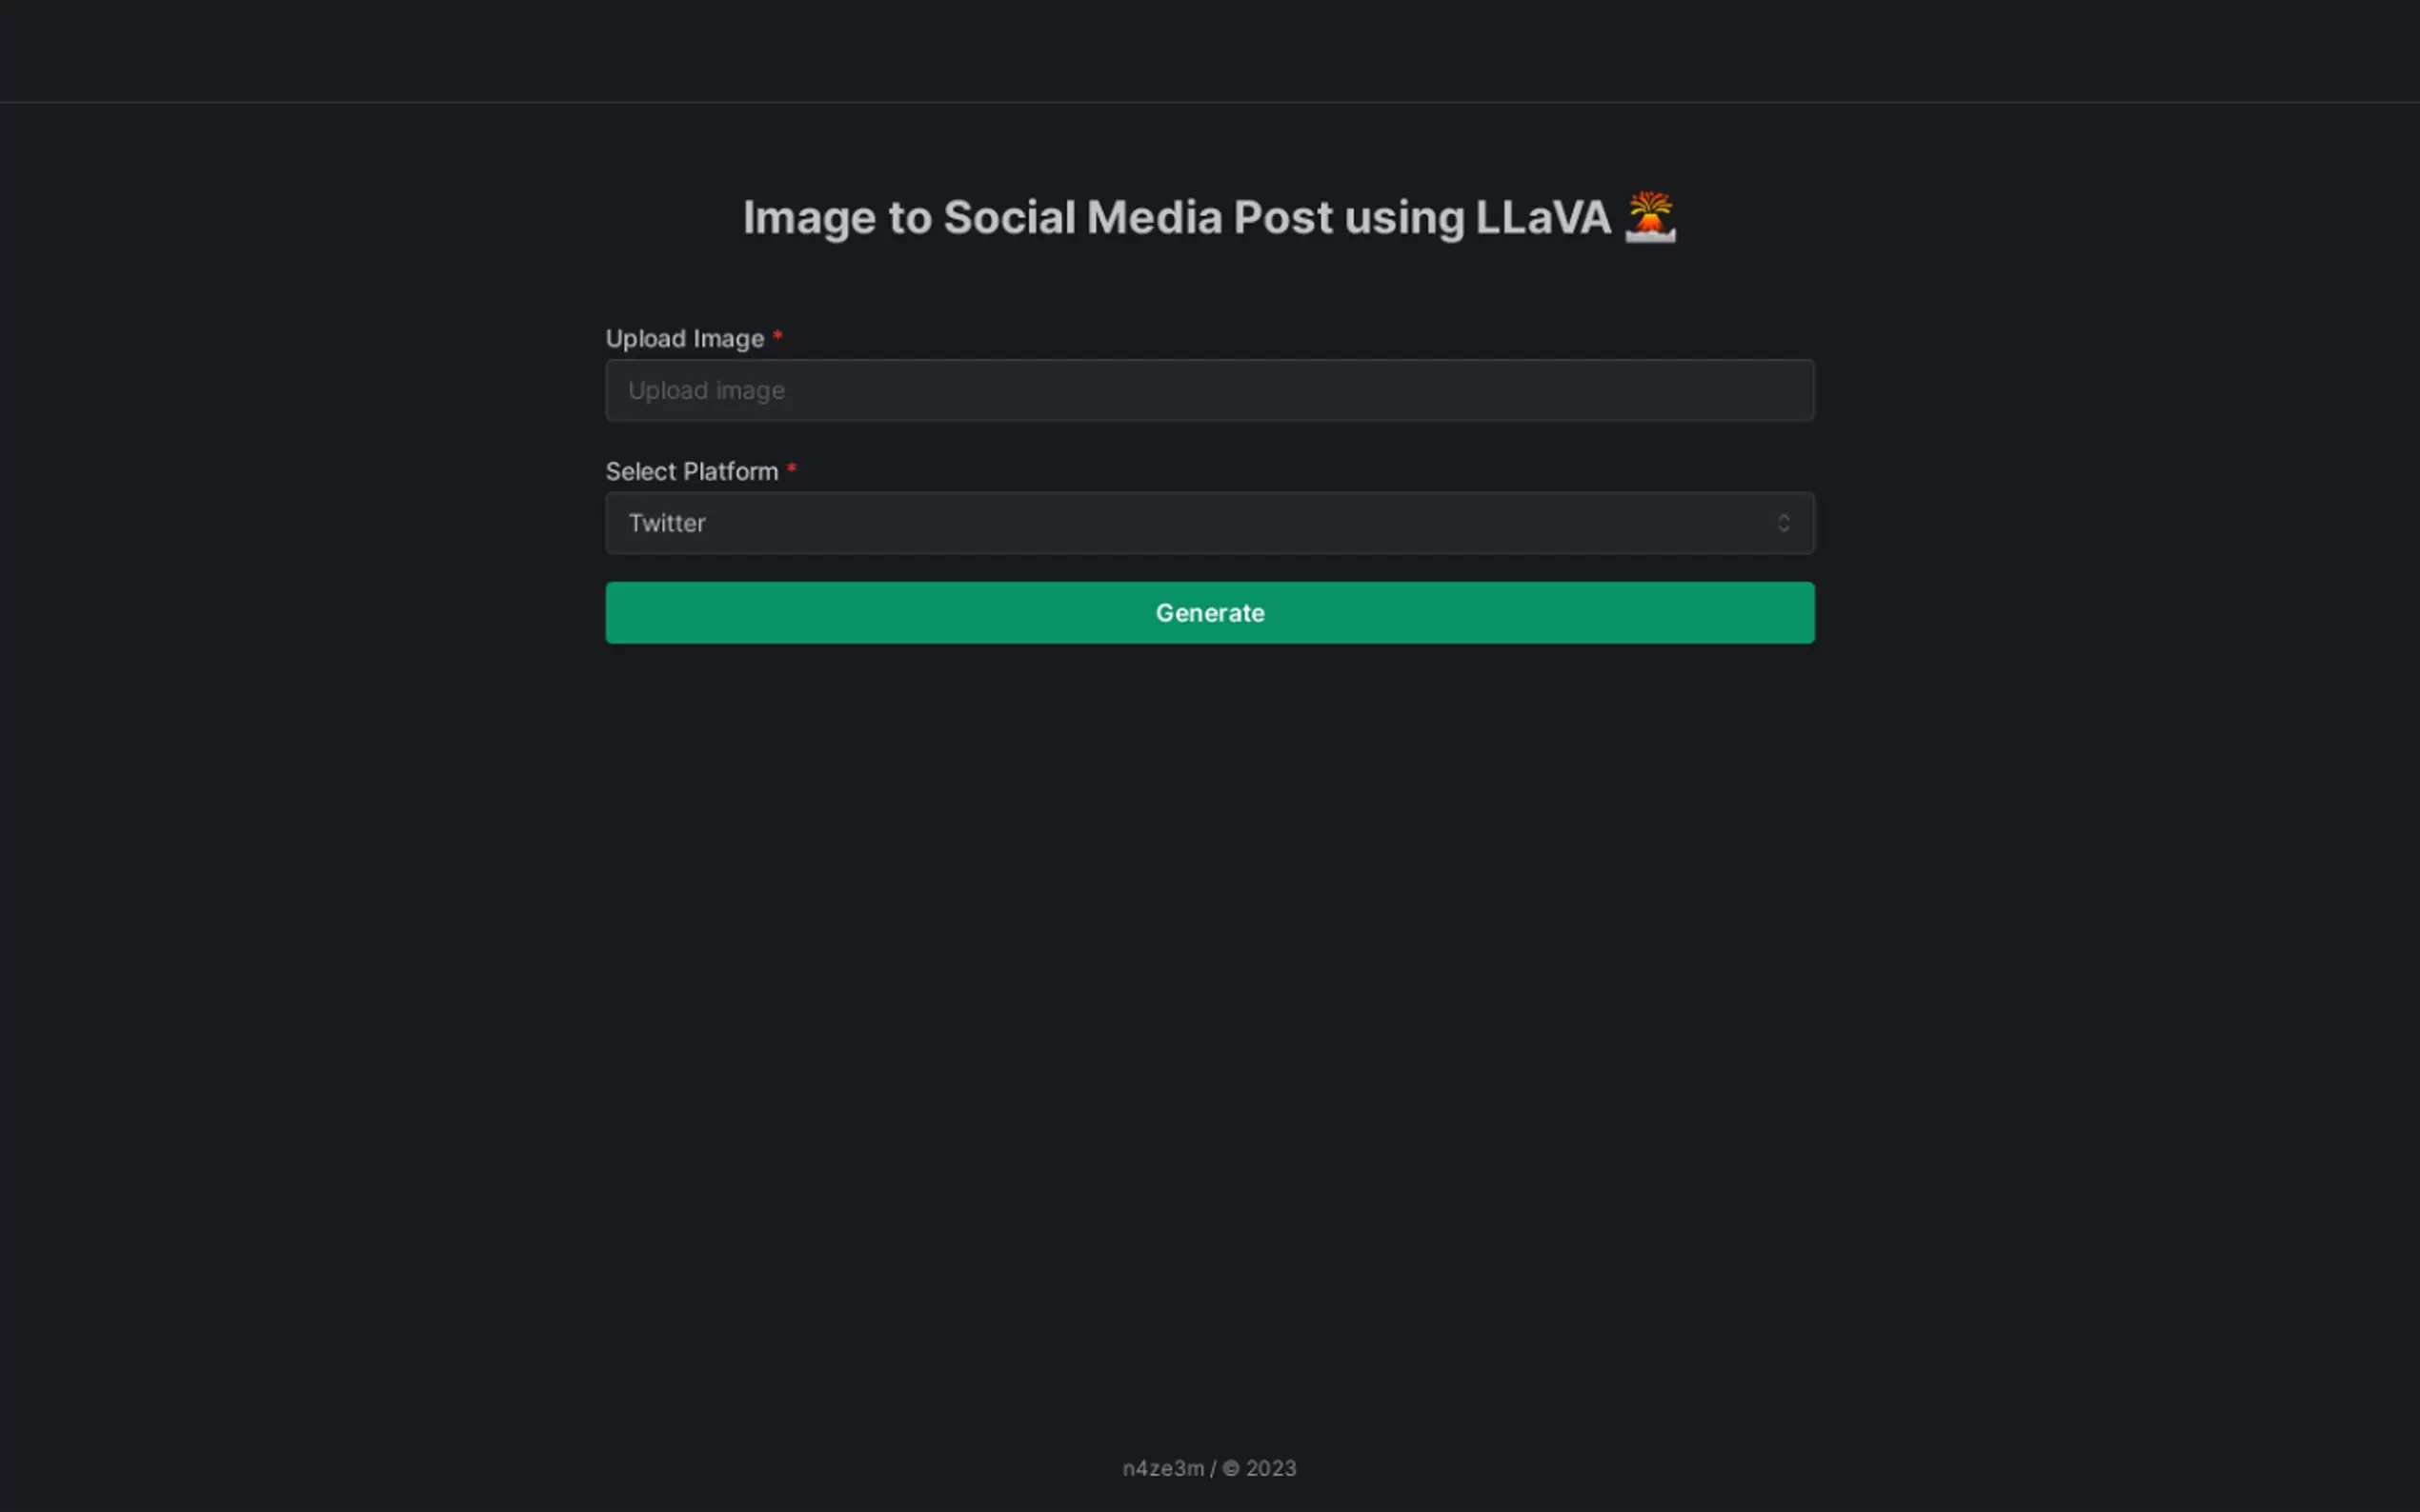
Task: Click the red asterisk beside Upload Image
Action: (x=777, y=335)
